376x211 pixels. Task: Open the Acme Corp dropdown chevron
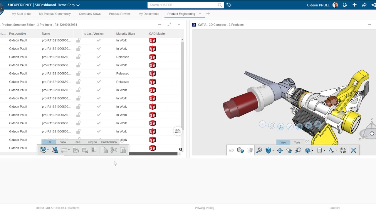(x=78, y=5)
